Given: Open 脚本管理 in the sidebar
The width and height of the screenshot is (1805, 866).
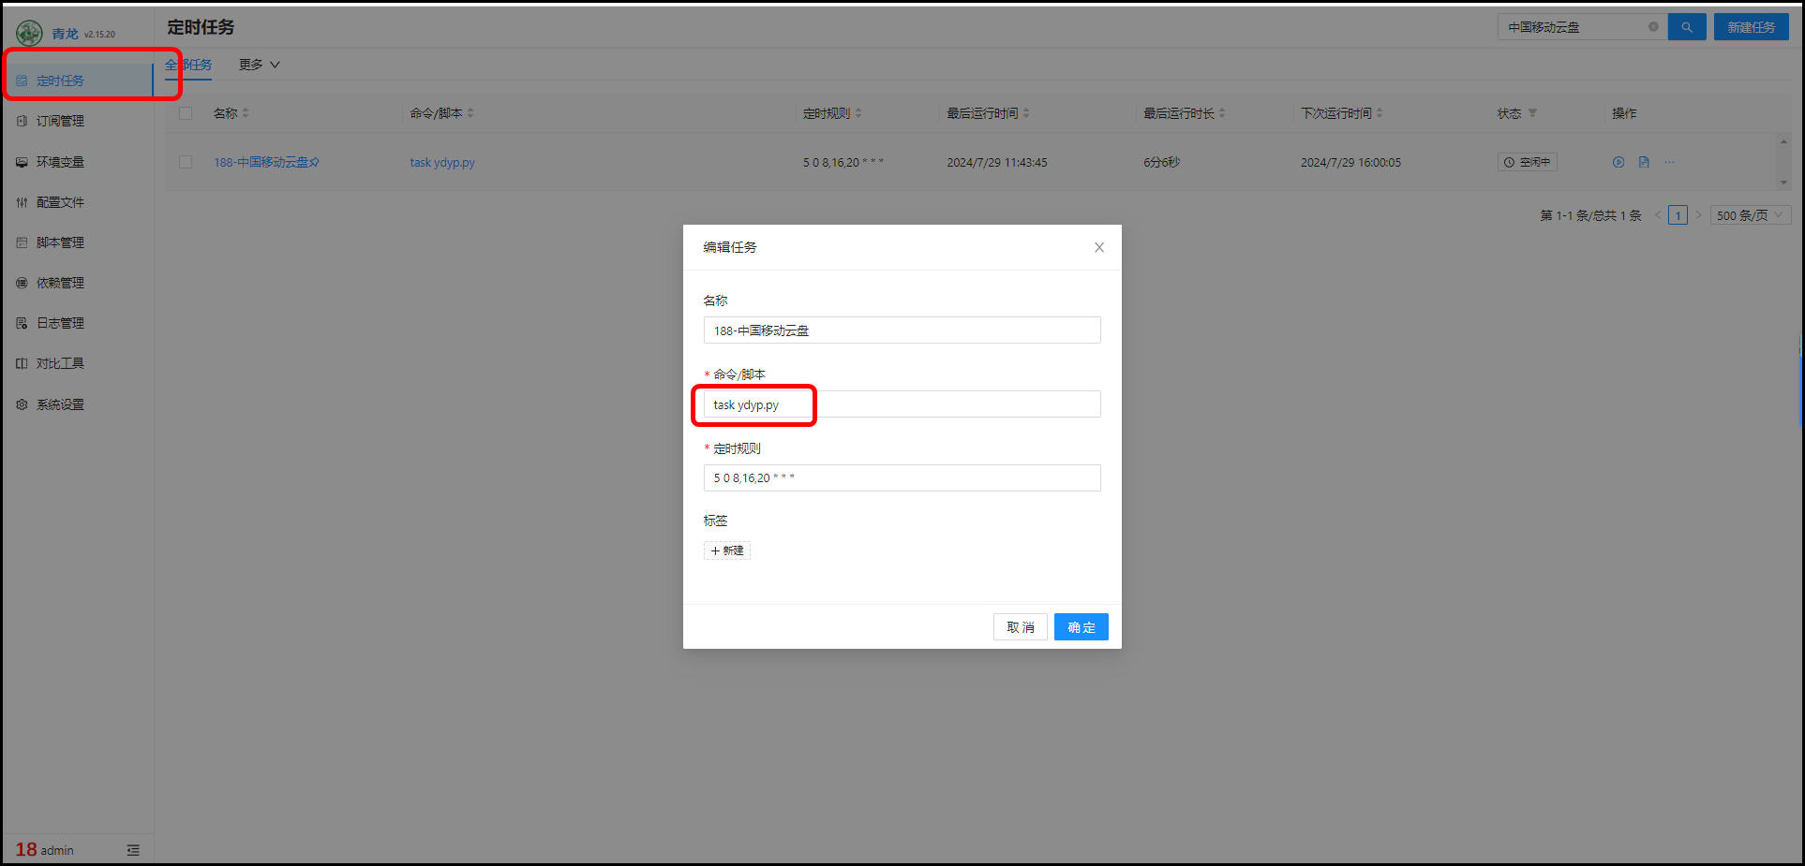Looking at the screenshot, I should pyautogui.click(x=60, y=242).
